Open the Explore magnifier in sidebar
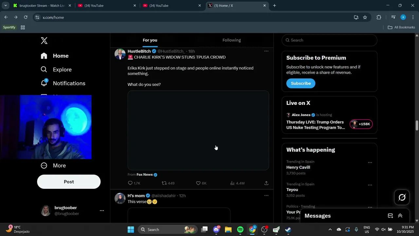The image size is (419, 236). 44,69
